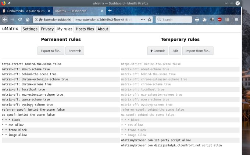Open the red ABP extension icon

[220, 19]
